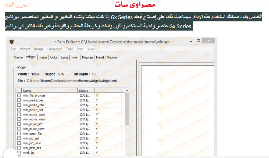
Task: Close the Skin Editor window
Action: pos(208,41)
